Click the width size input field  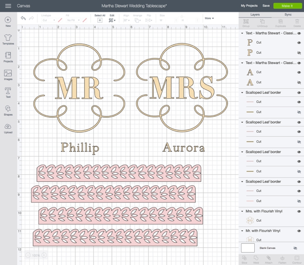coord(170,20)
